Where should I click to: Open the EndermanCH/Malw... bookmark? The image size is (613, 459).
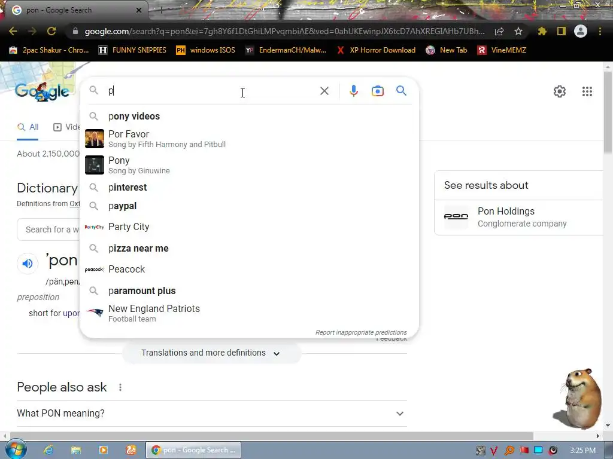286,50
